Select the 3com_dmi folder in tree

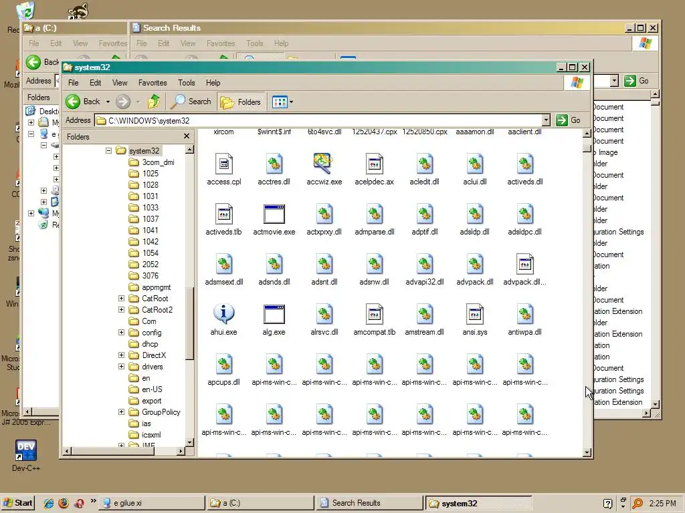coord(152,162)
